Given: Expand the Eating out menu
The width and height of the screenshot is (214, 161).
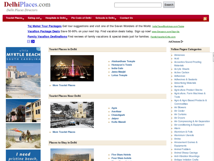Looking at the screenshot, I should click(35, 18).
